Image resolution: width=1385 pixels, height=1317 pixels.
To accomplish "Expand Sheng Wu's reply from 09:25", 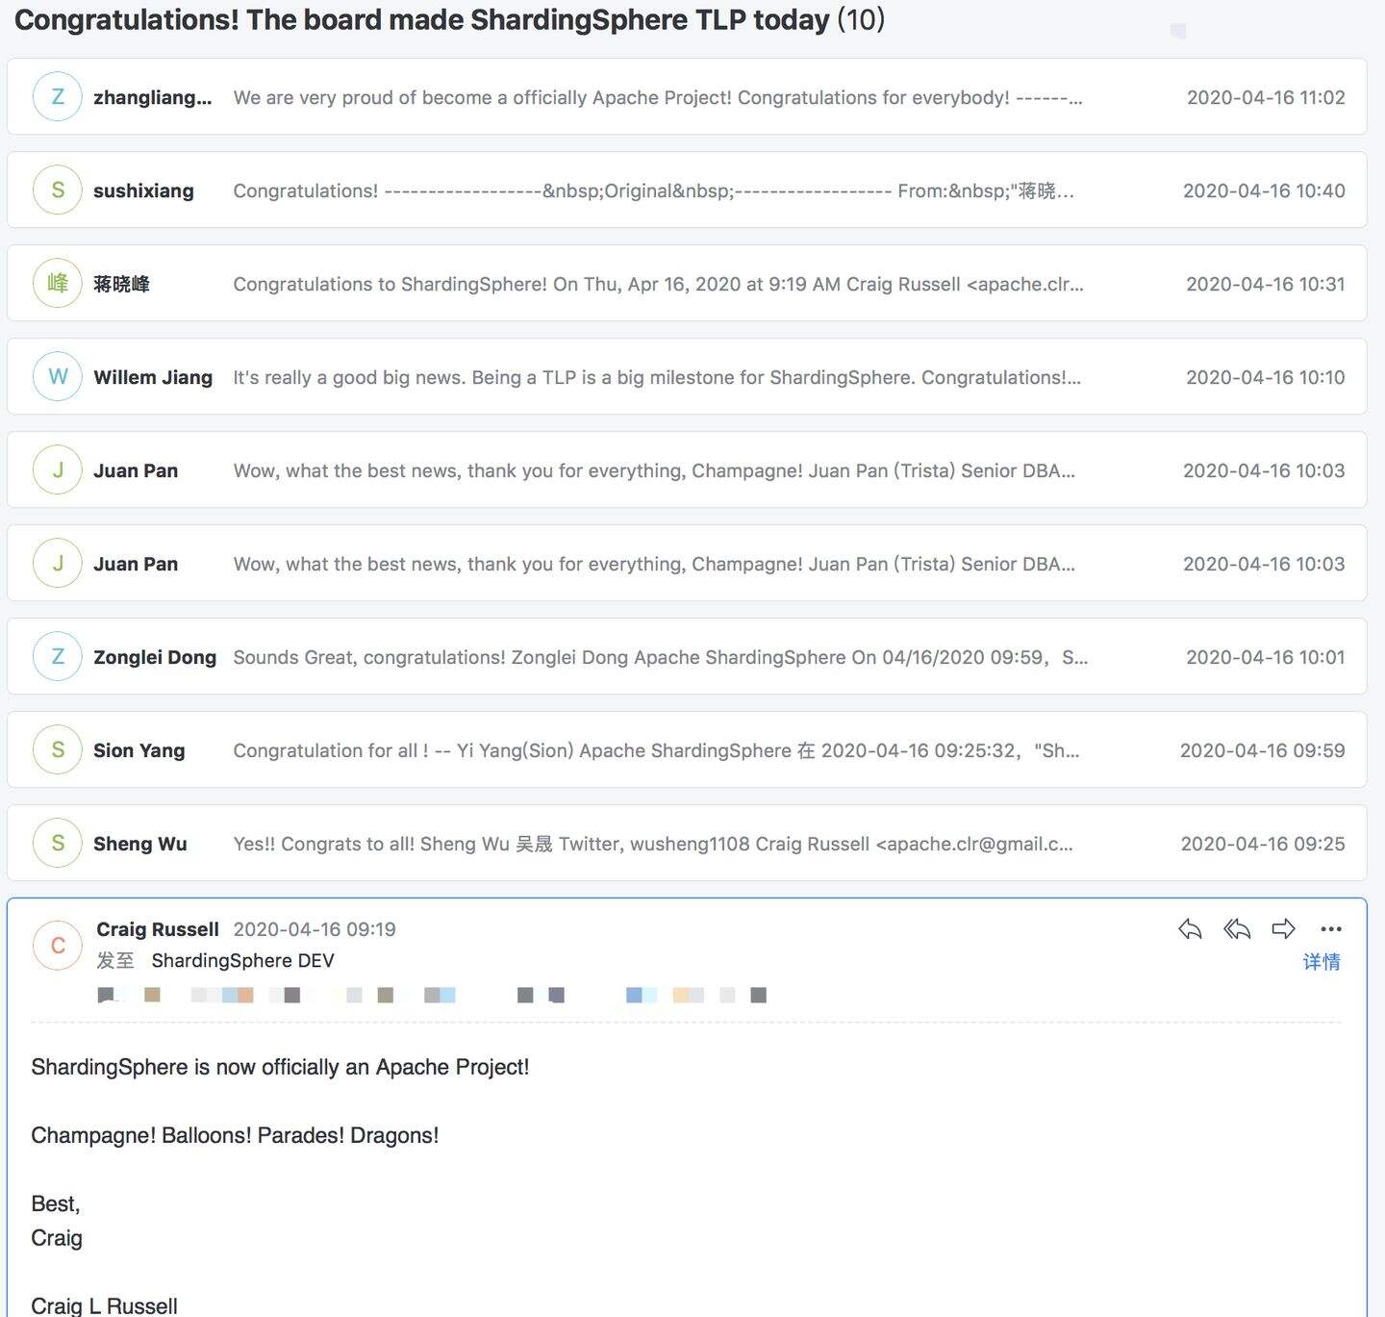I will point(652,844).
